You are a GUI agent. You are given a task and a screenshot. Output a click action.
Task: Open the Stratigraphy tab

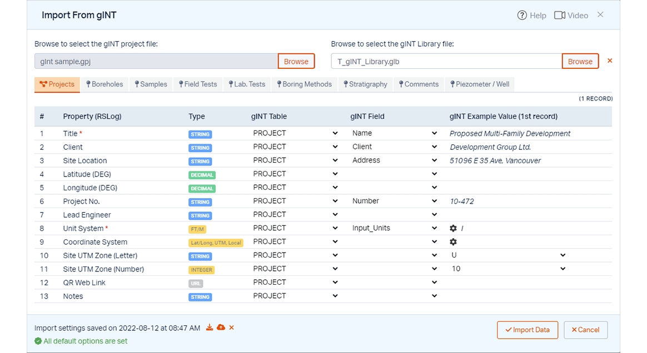click(365, 84)
